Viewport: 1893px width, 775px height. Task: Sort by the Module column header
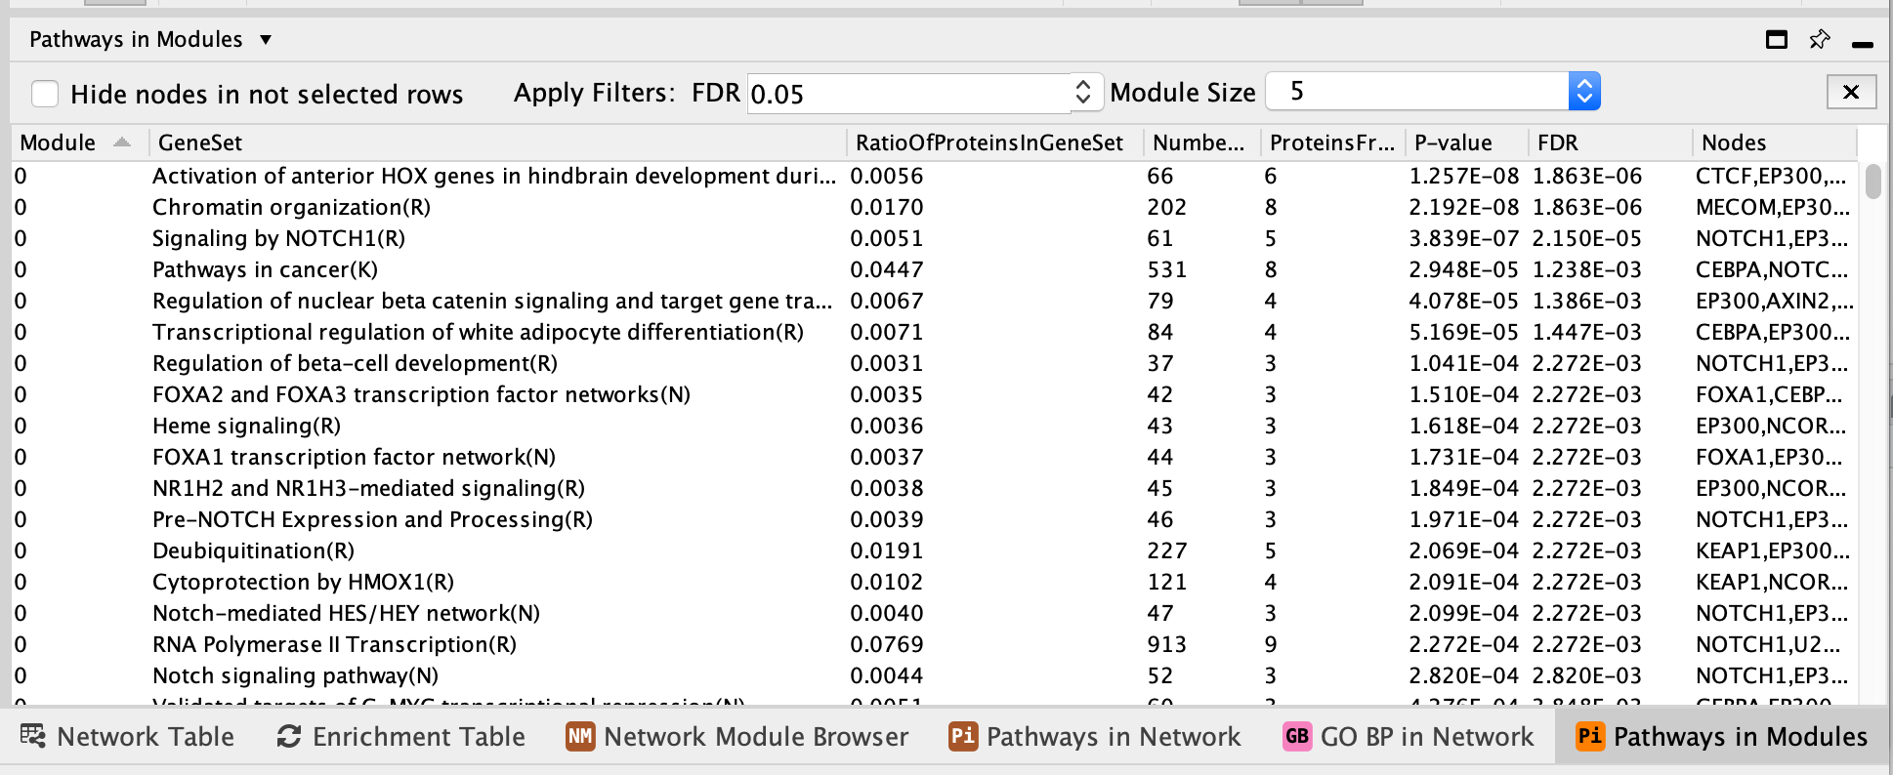[78, 143]
